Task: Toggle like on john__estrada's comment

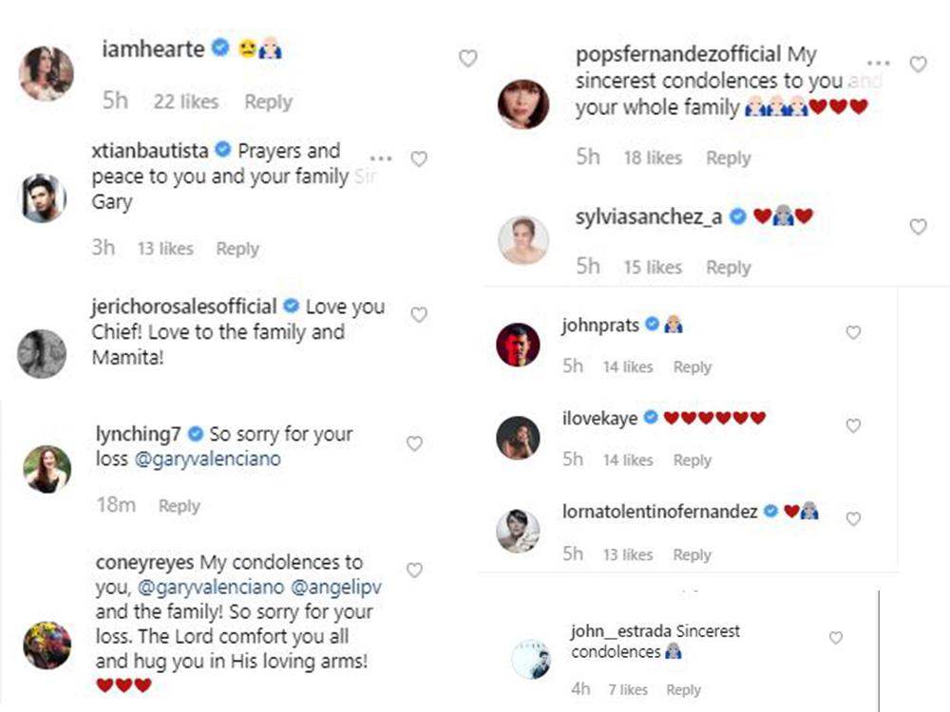Action: (836, 638)
